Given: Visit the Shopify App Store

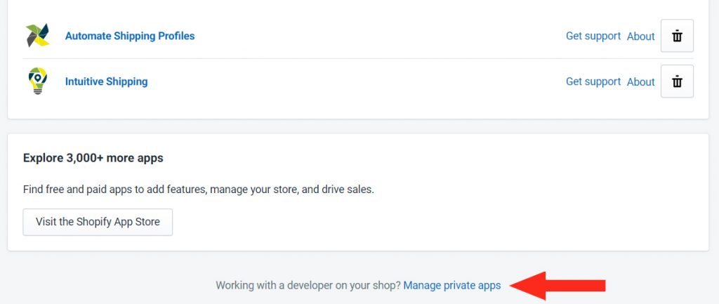Looking at the screenshot, I should pos(98,222).
